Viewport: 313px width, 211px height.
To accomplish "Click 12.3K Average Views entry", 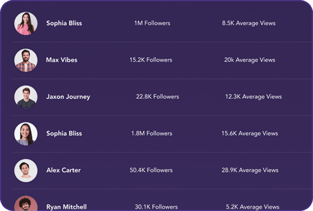I will tap(254, 97).
